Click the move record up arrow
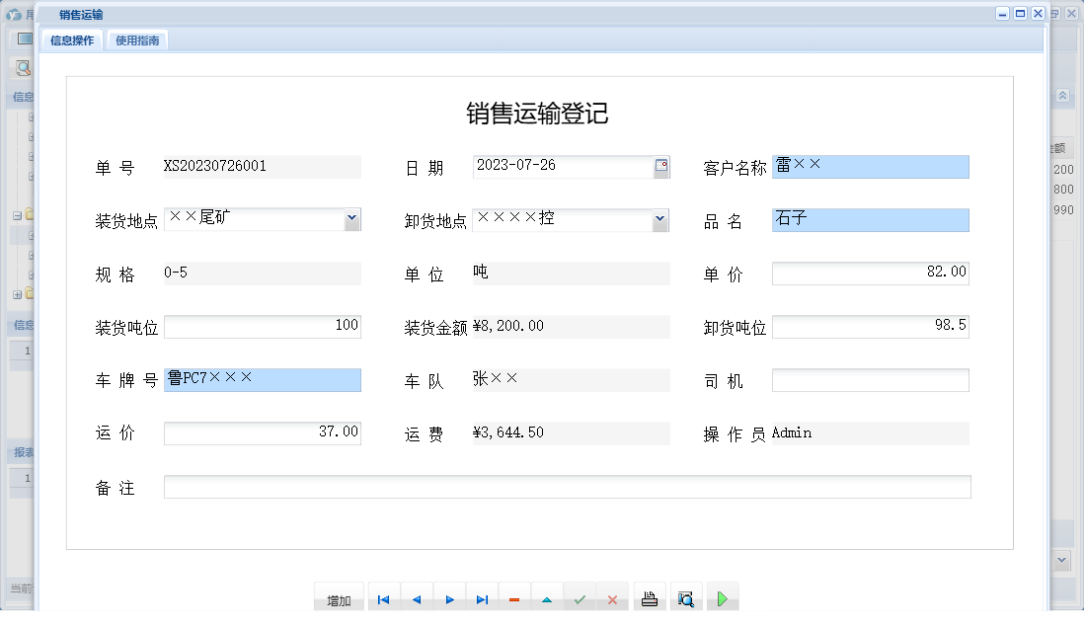1084x627 pixels. pos(547,597)
